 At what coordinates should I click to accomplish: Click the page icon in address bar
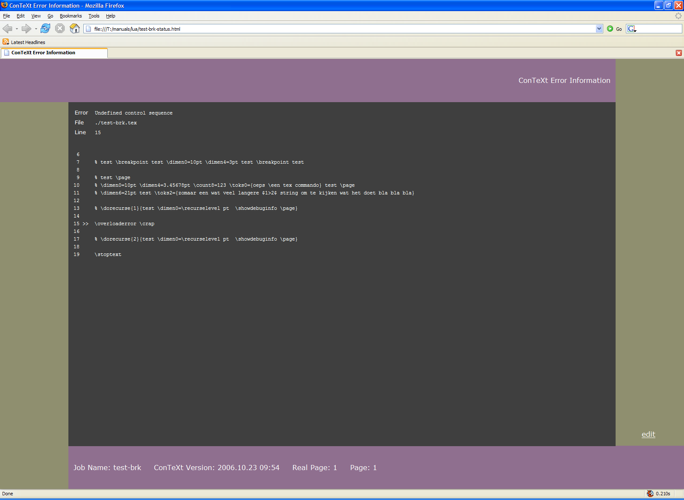(x=88, y=29)
